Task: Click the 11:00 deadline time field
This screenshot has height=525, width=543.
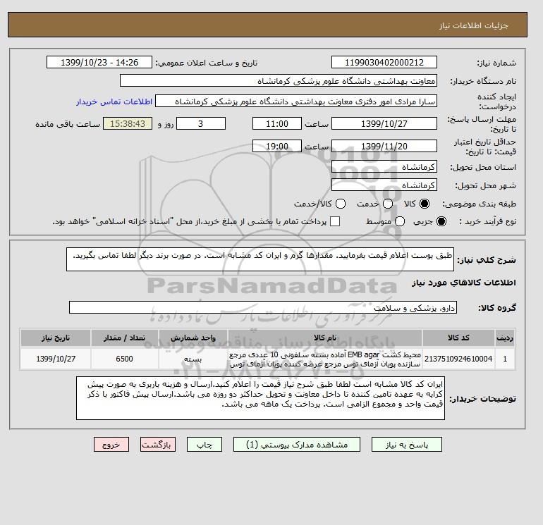Action: 277,123
